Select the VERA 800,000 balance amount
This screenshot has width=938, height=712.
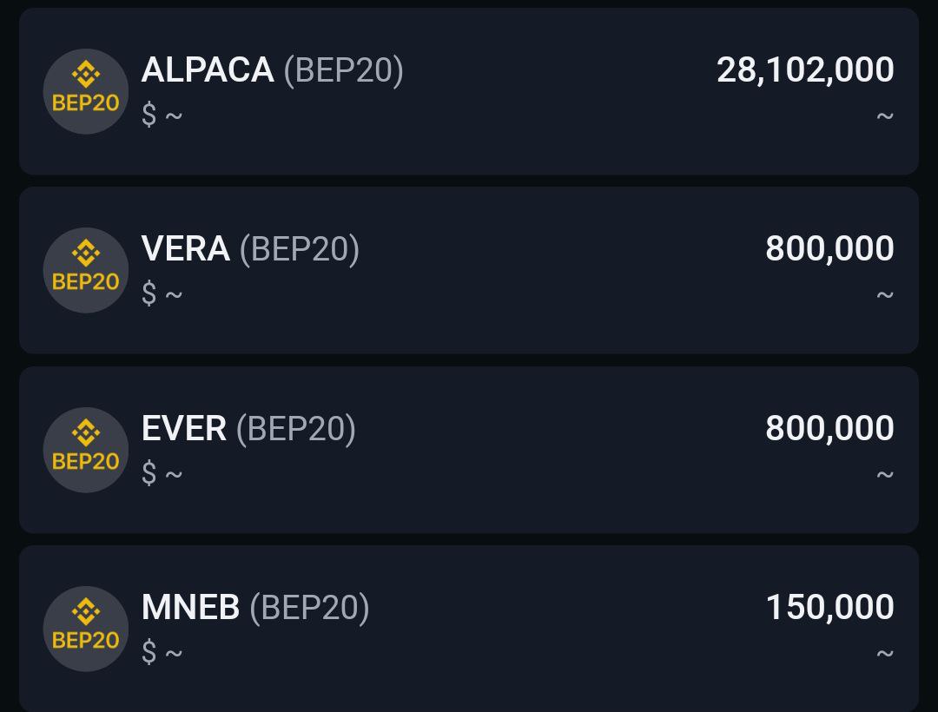[829, 248]
